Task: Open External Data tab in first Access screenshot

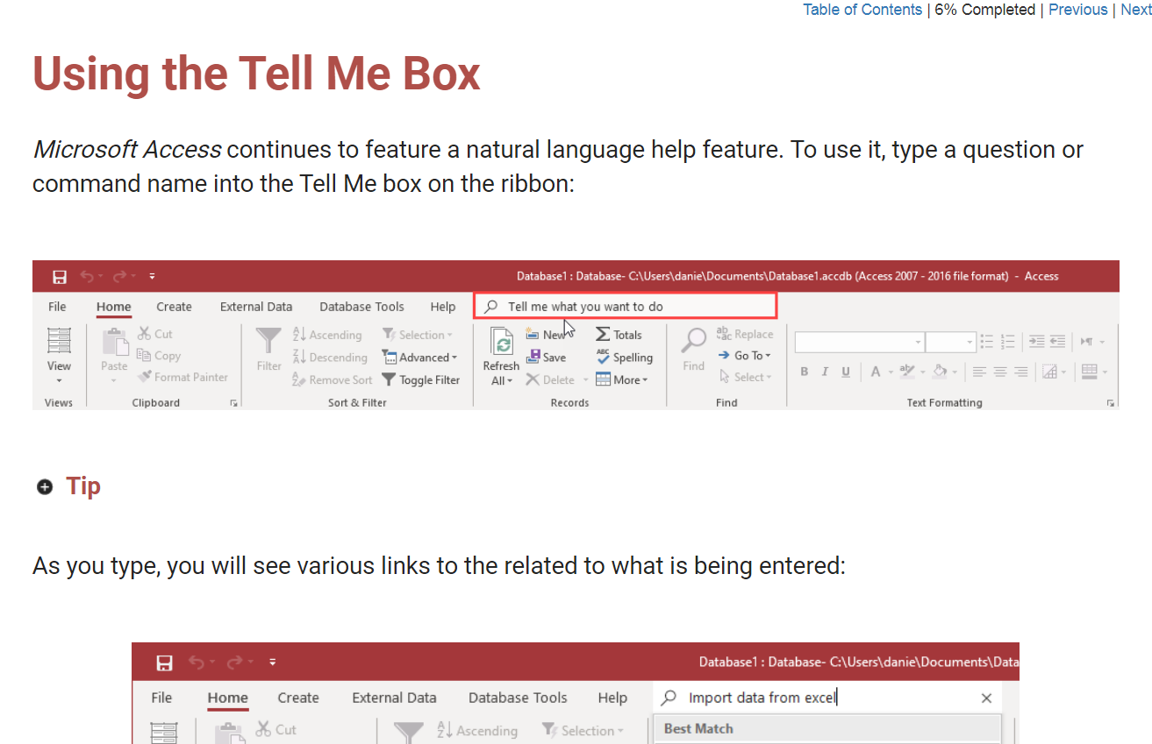Action: point(256,307)
